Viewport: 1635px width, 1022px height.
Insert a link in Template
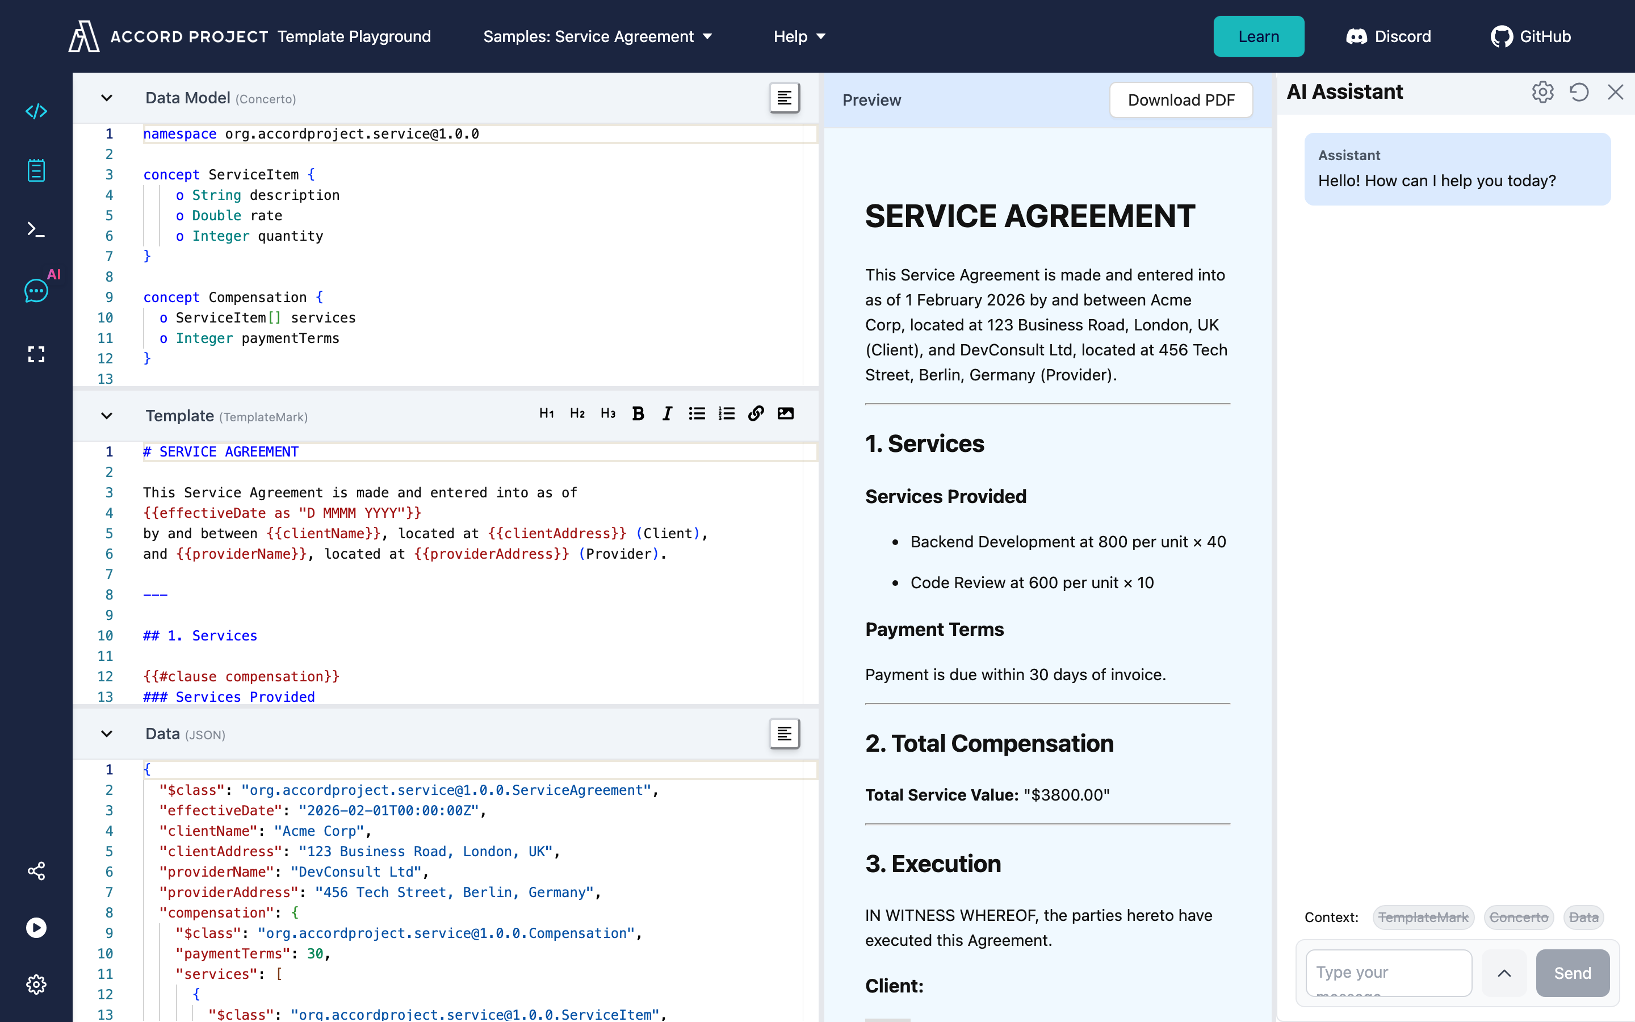(756, 414)
